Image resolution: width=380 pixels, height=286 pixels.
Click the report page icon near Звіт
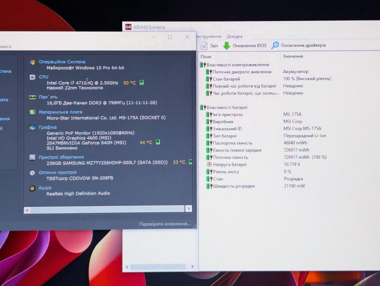point(204,46)
